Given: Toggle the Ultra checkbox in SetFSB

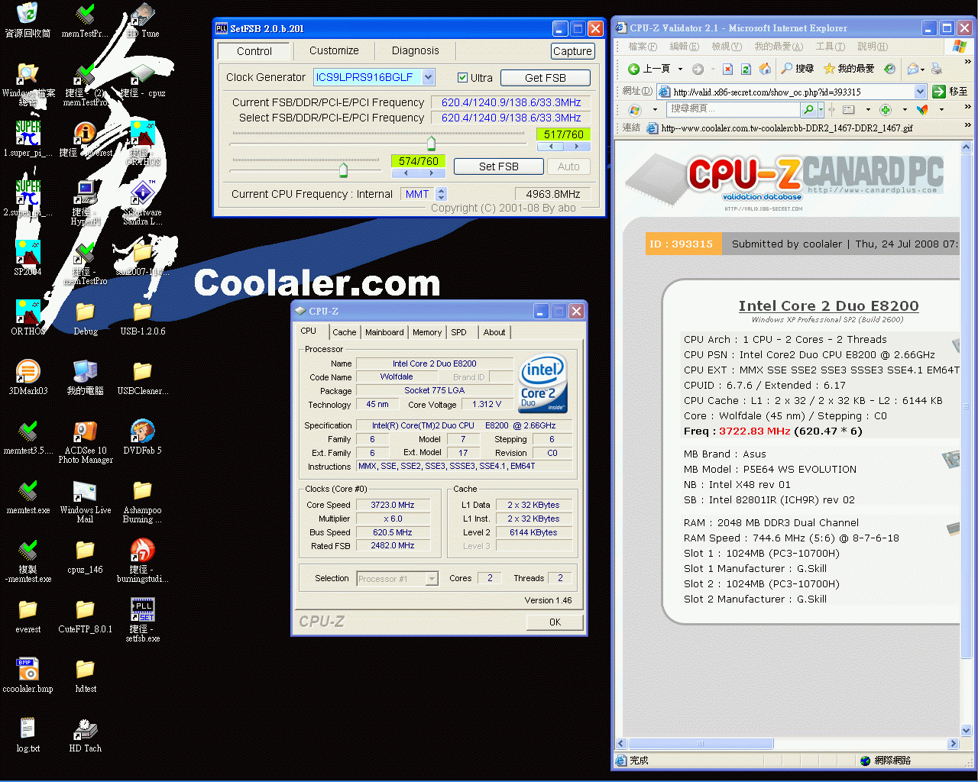Looking at the screenshot, I should coord(462,77).
